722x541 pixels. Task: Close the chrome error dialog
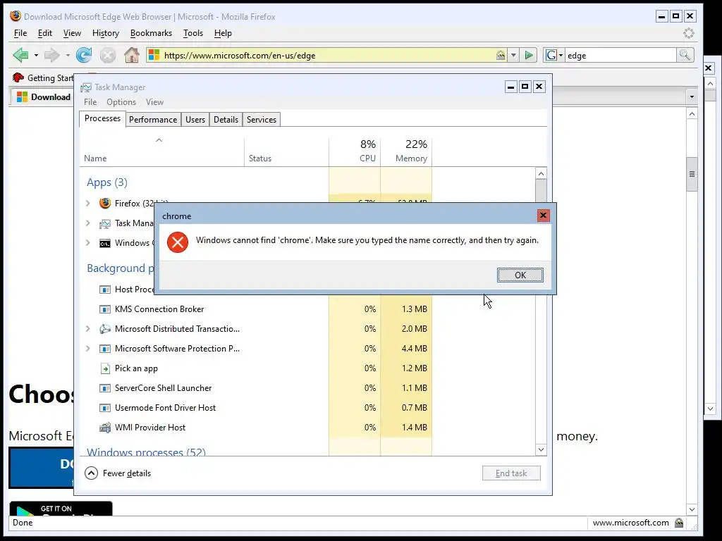click(x=543, y=216)
